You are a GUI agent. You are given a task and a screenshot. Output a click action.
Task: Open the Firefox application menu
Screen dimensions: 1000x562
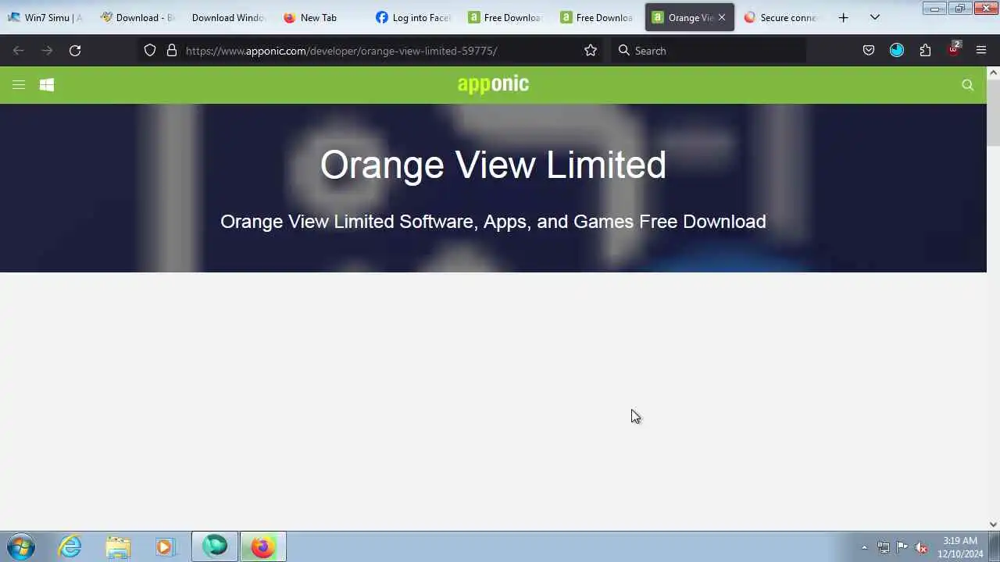click(x=981, y=51)
